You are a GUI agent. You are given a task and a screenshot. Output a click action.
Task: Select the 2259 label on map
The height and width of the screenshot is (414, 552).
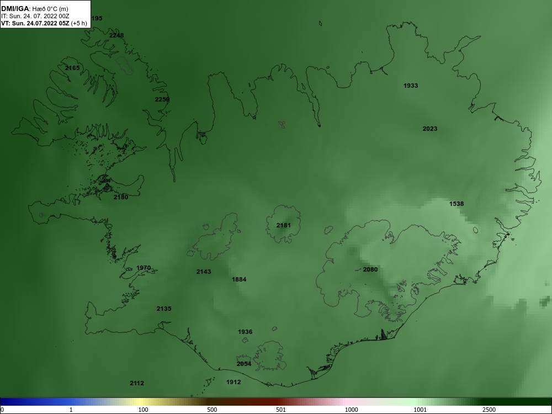click(x=162, y=99)
